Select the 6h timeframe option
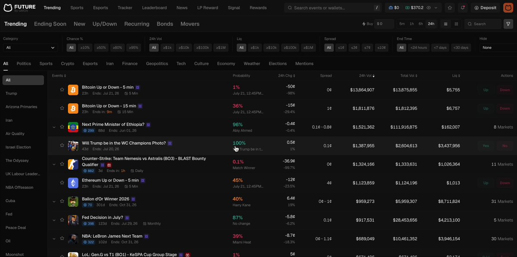517x257 pixels. (x=421, y=24)
